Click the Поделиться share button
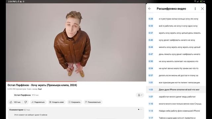212x119 pixels. point(38,102)
